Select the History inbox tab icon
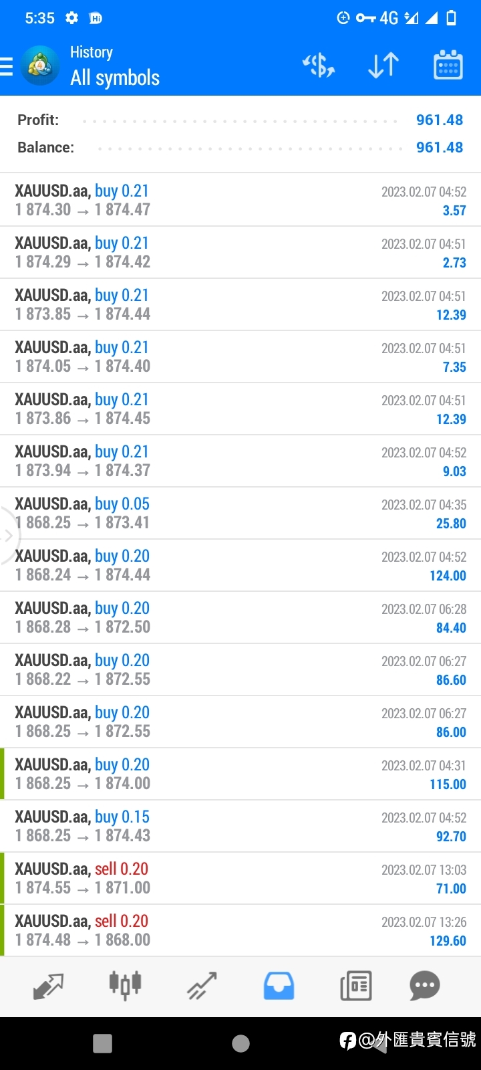 279,986
